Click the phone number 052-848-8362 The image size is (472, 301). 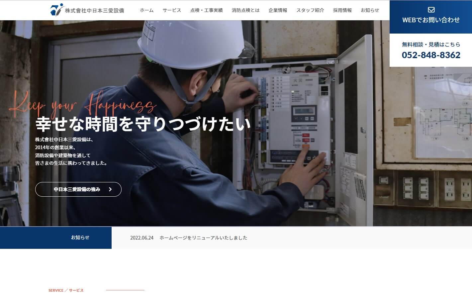point(431,55)
